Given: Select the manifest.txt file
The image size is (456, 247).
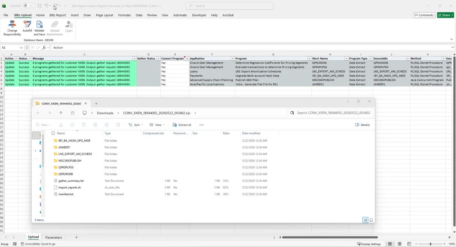Looking at the screenshot, I should tap(66, 194).
